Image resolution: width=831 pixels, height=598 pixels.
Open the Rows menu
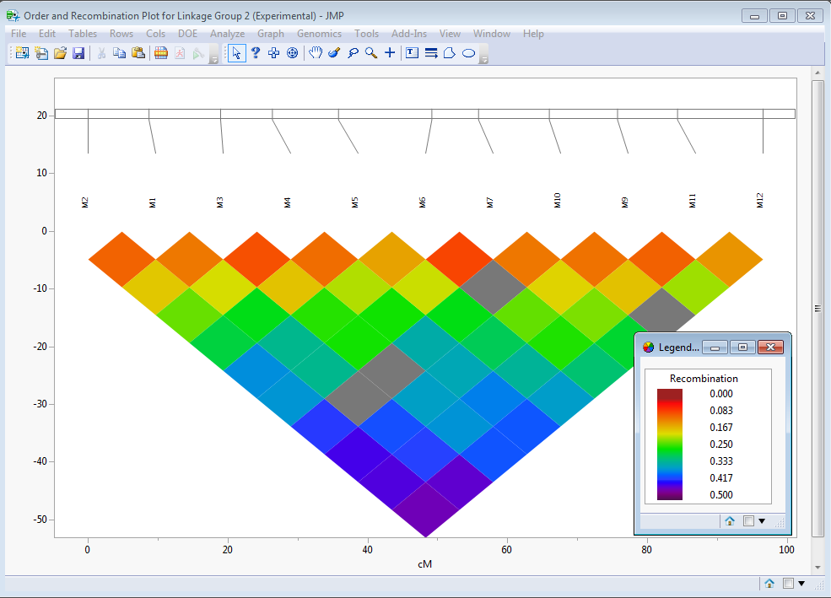[x=121, y=34]
